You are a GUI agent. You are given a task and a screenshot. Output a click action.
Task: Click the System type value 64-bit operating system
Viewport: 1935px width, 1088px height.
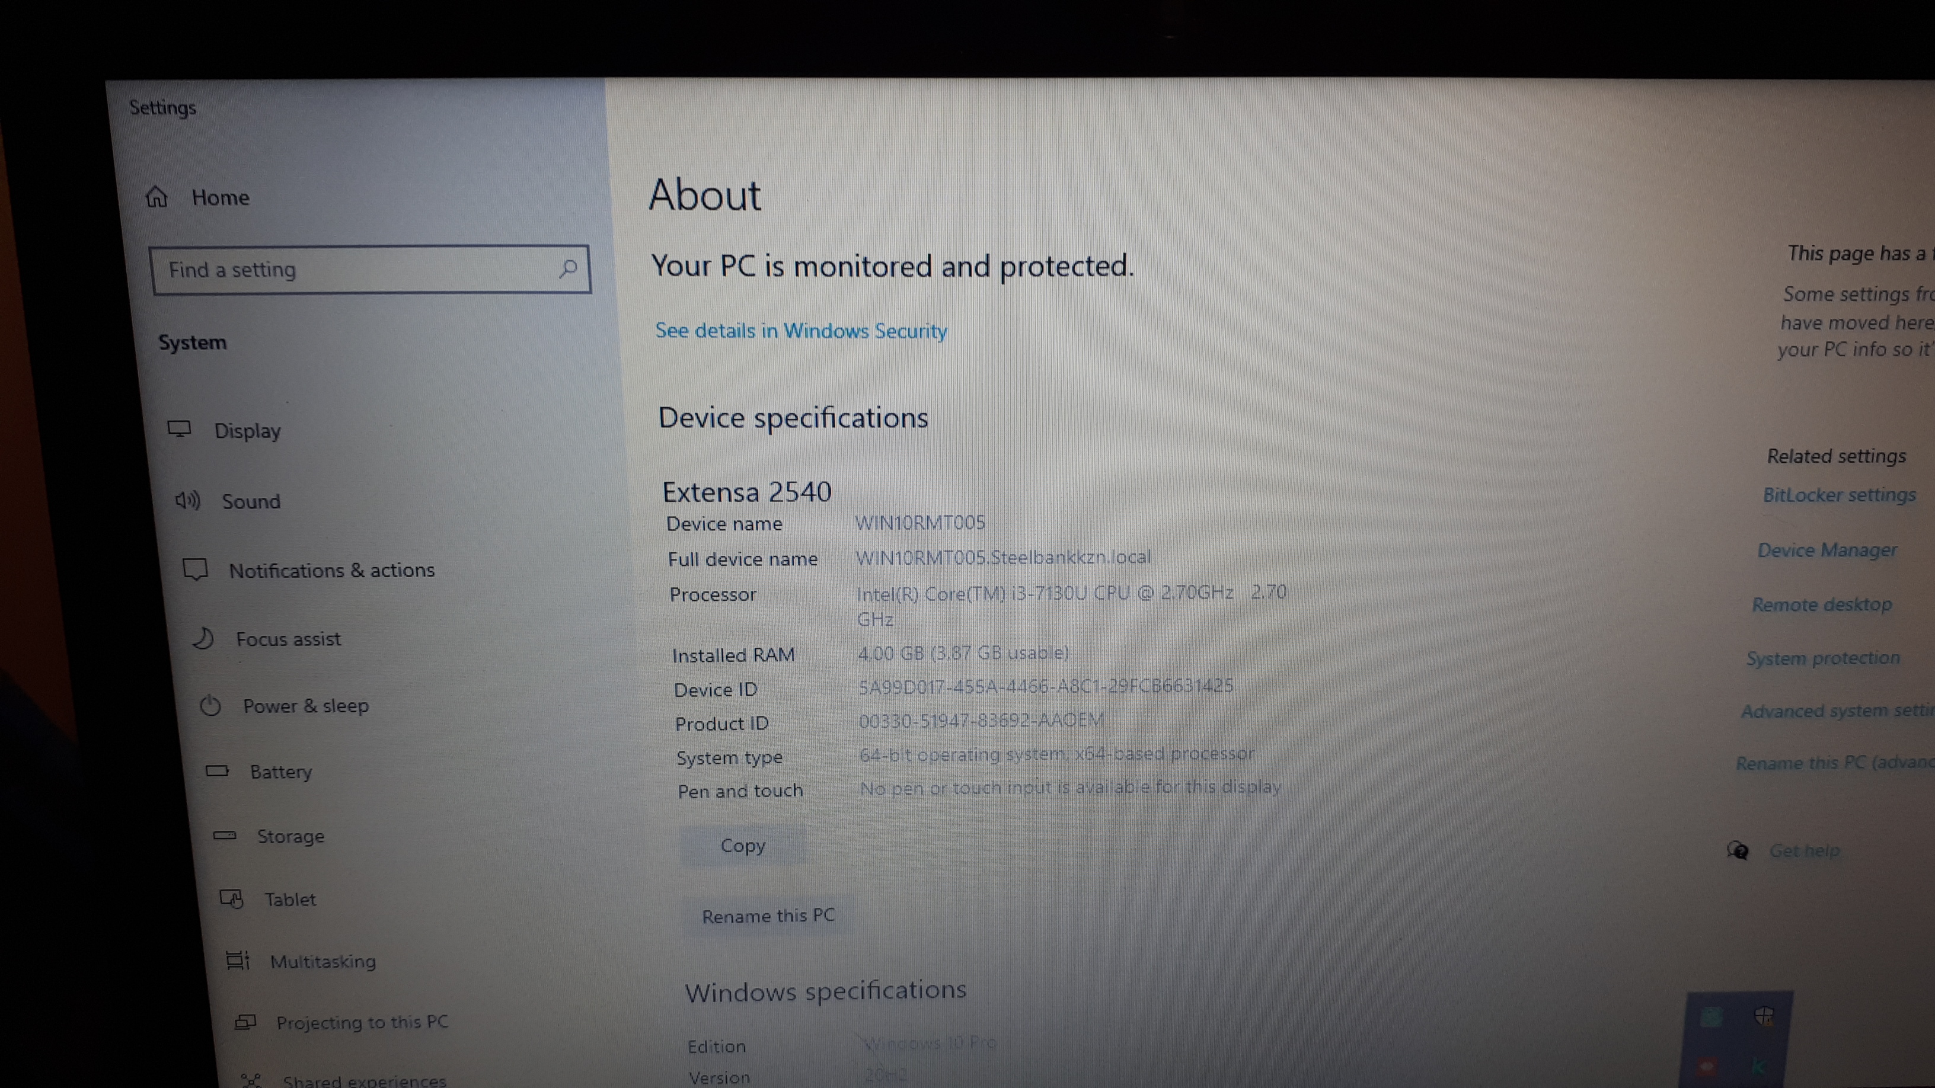point(1056,754)
